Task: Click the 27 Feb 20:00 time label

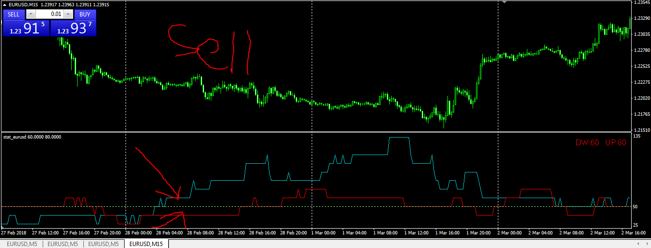Action: 109,233
